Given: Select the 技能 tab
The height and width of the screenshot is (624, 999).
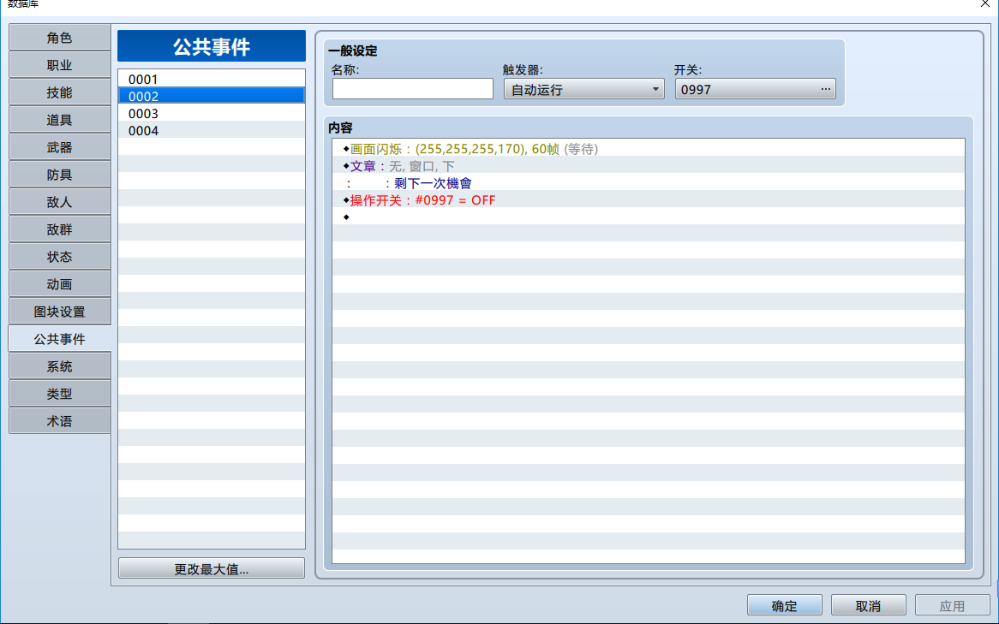Looking at the screenshot, I should 59,92.
